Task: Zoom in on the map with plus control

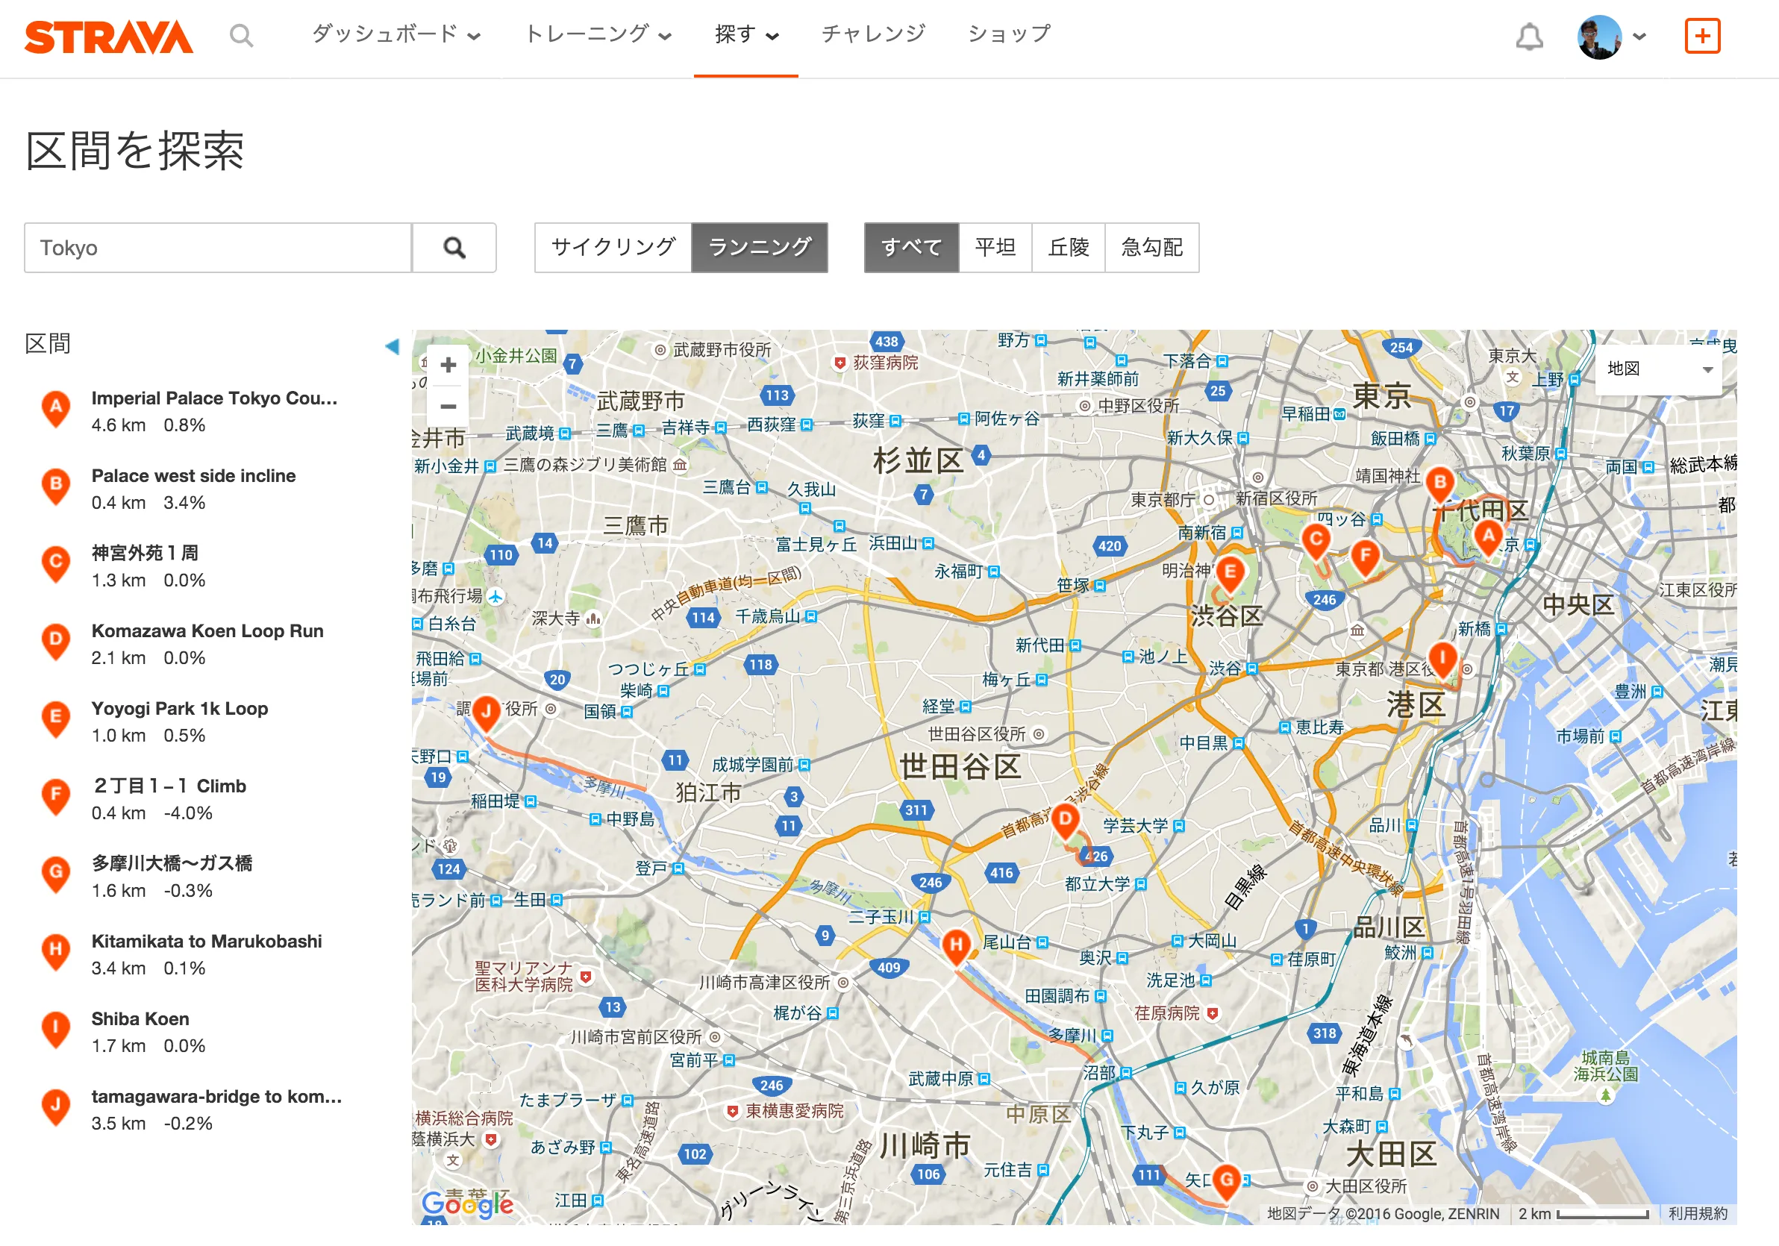Action: (x=448, y=365)
